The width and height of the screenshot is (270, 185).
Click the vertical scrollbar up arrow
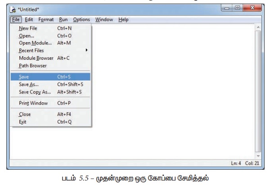point(258,28)
